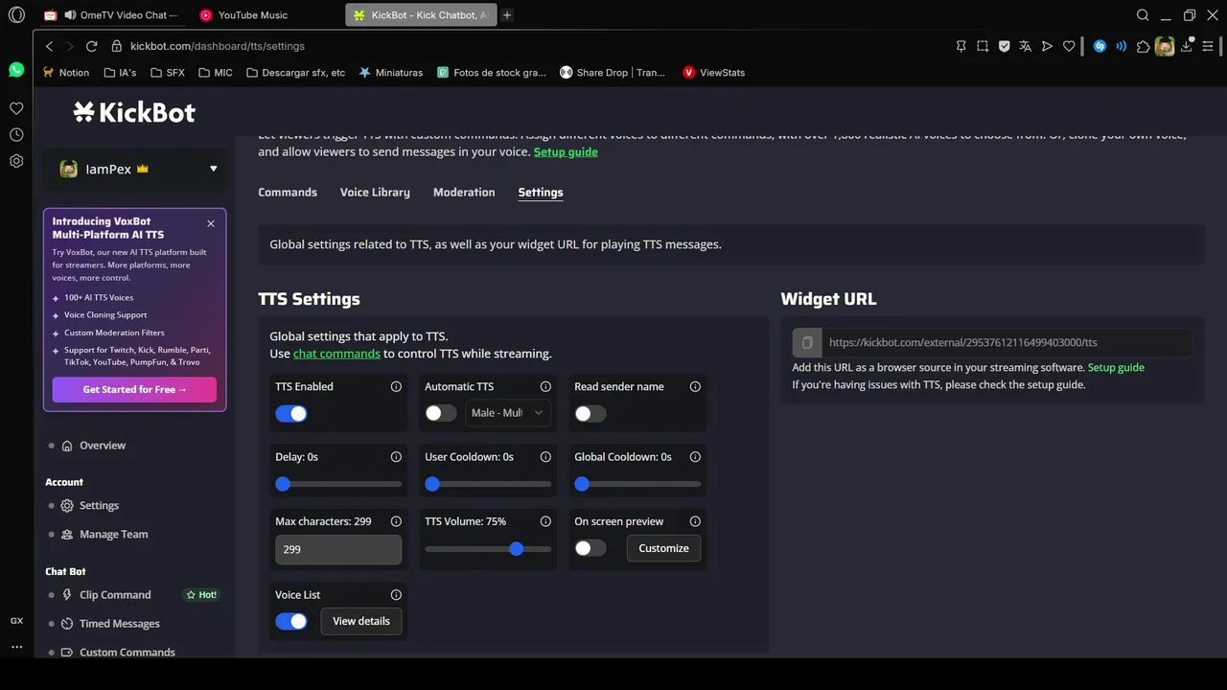Image resolution: width=1227 pixels, height=690 pixels.
Task: Copy the widget URL with copy icon
Action: coord(807,342)
